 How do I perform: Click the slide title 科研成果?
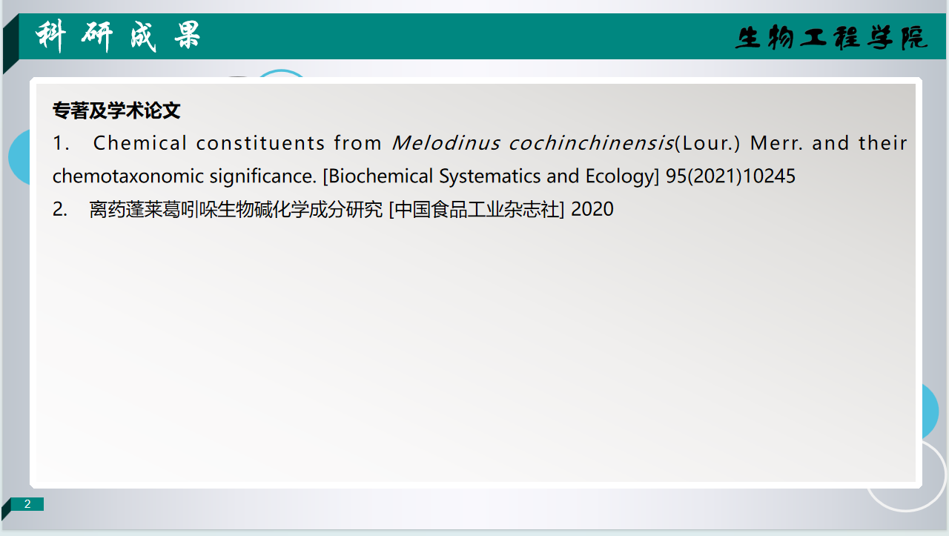(119, 37)
